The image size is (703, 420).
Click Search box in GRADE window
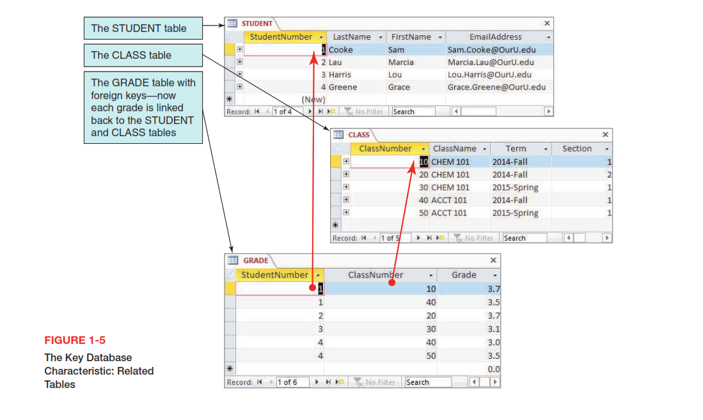[x=428, y=382]
